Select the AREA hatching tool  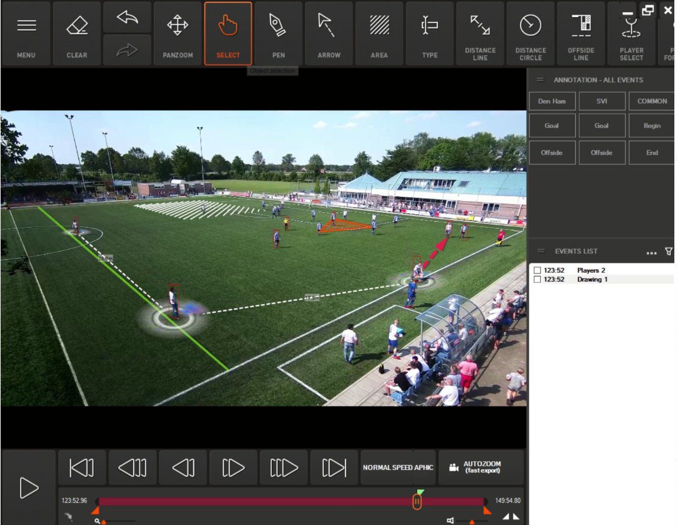click(x=379, y=33)
